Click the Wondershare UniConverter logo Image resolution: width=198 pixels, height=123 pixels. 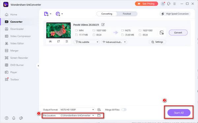pos(6,5)
